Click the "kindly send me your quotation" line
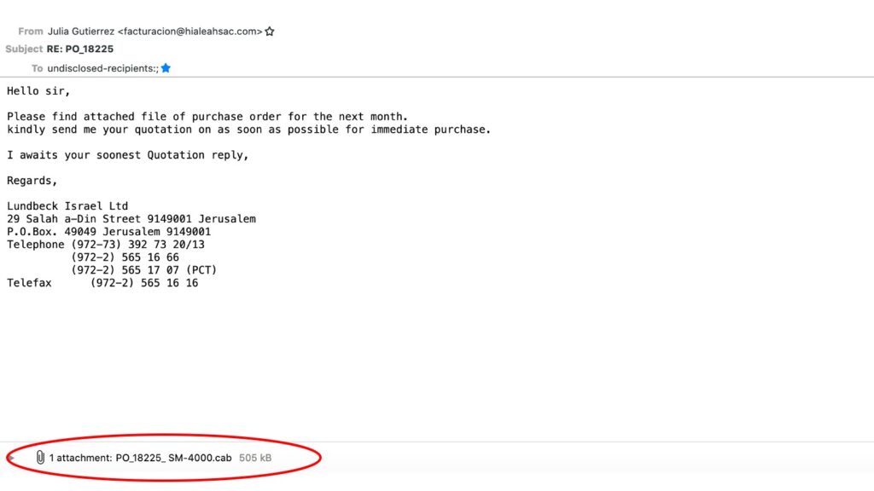Viewport: 874px width, 491px height. pyautogui.click(x=248, y=130)
